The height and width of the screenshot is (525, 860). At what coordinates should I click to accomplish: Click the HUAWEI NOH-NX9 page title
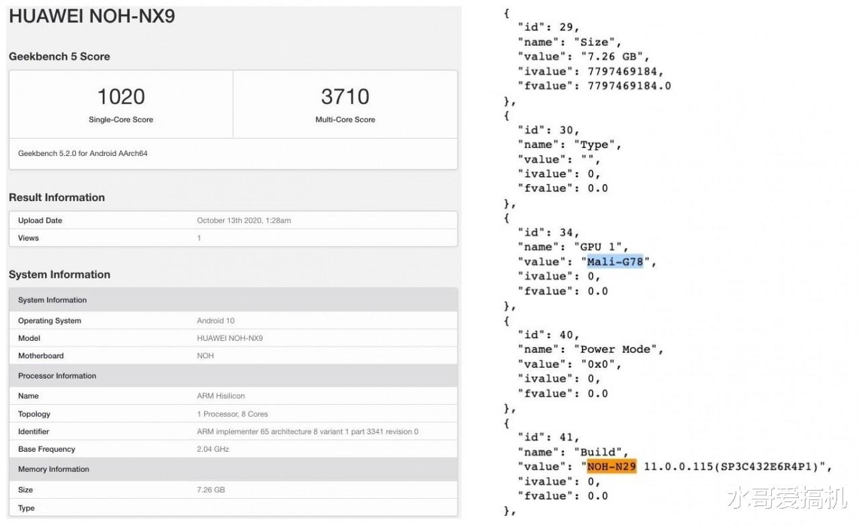tap(92, 16)
